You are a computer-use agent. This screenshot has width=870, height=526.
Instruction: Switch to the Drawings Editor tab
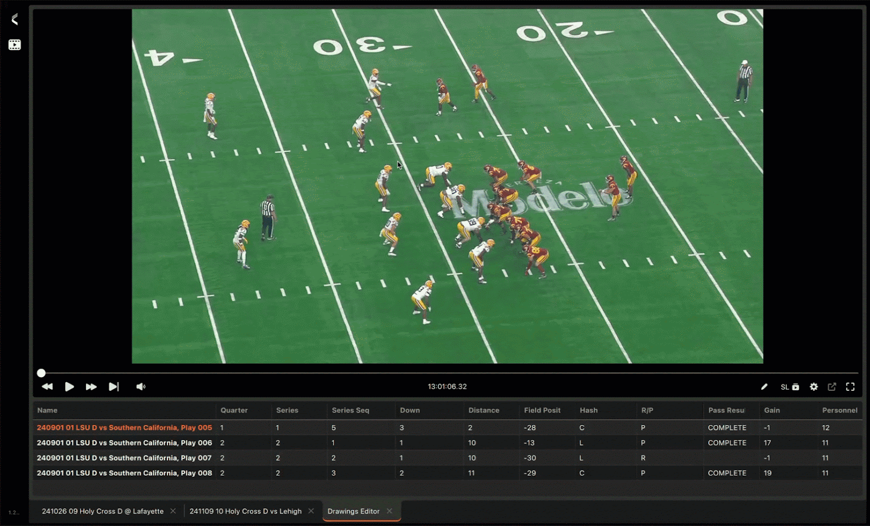[x=353, y=511]
